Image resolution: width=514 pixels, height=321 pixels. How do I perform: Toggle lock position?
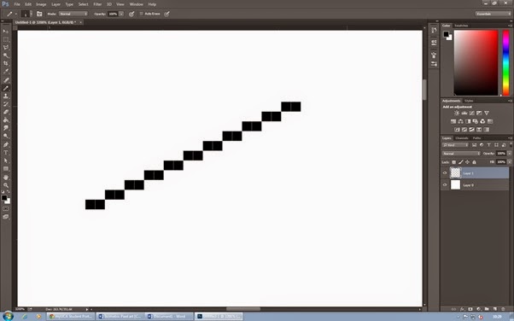tap(467, 162)
